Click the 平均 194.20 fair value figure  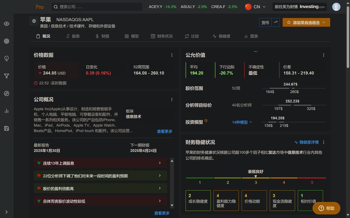(197, 73)
